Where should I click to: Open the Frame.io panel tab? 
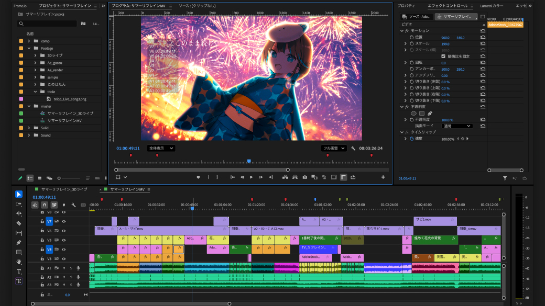(20, 6)
